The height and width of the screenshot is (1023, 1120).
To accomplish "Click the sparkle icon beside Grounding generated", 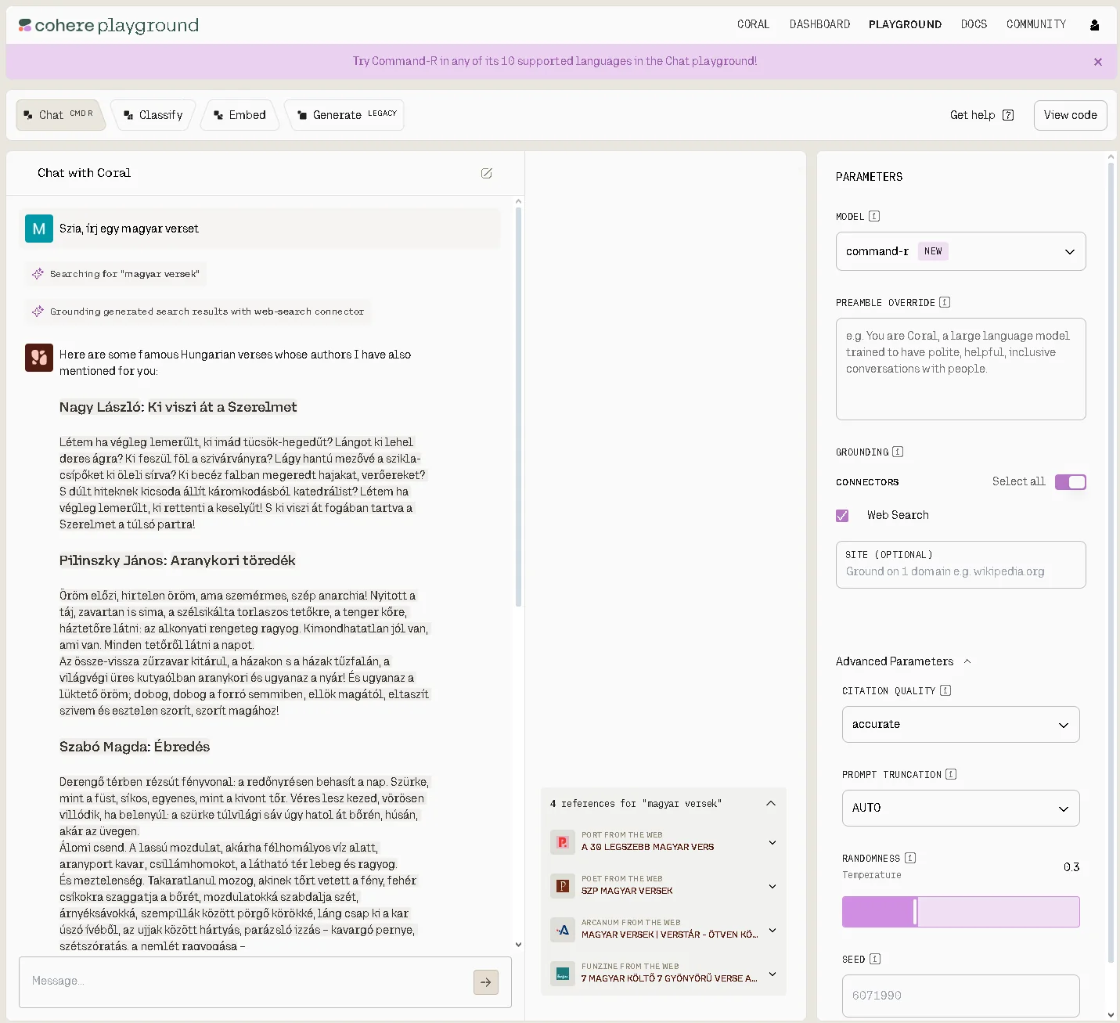I will pos(38,312).
